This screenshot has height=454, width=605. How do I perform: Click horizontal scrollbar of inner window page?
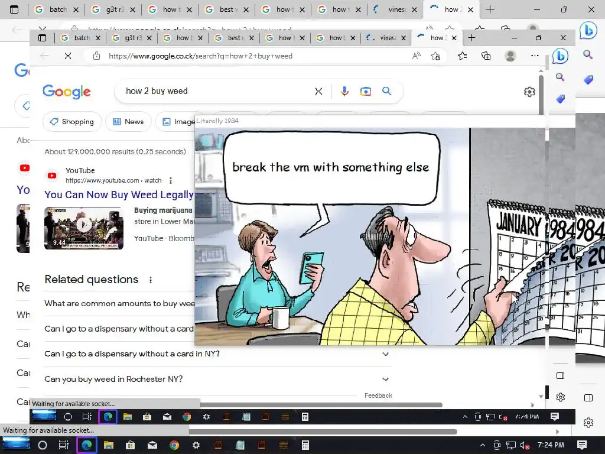[x=321, y=405]
